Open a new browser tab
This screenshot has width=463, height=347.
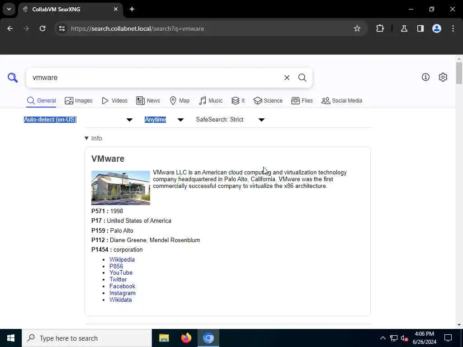[132, 9]
